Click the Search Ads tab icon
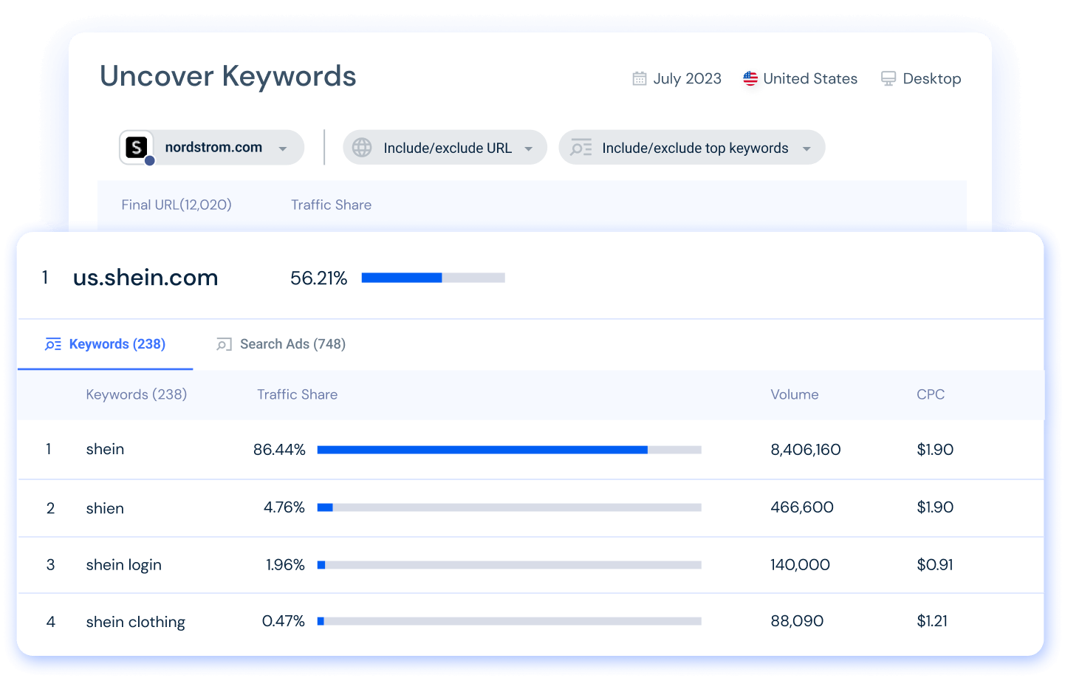 (224, 344)
